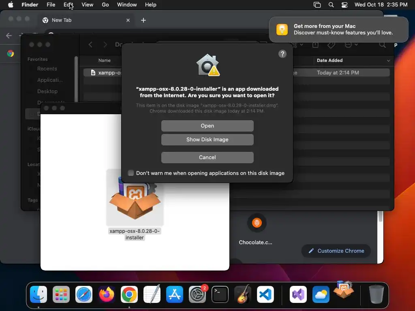Open System Settings from the Dock
This screenshot has width=415, height=311.
(x=197, y=294)
